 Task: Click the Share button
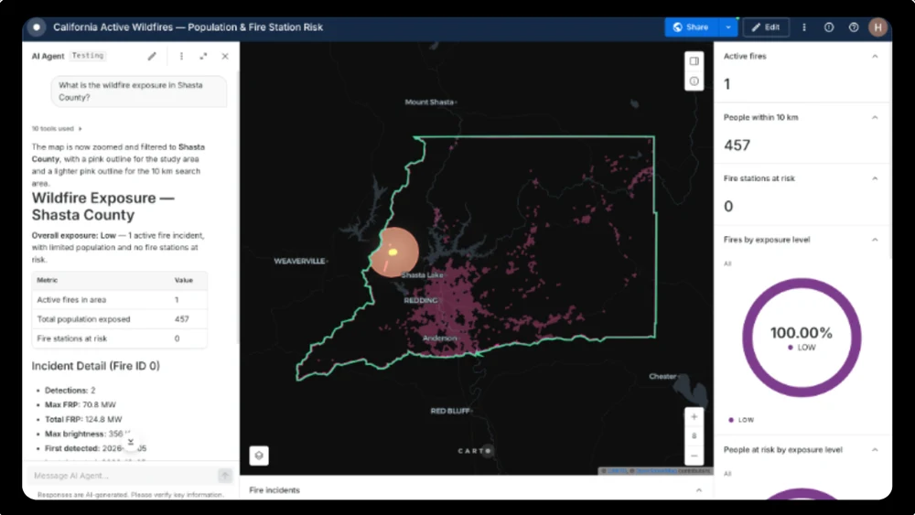(691, 27)
